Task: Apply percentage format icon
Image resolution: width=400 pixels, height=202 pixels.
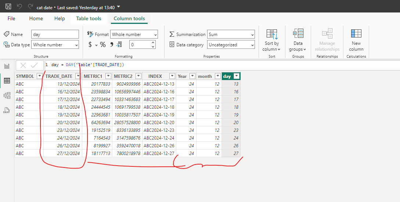Action: click(103, 45)
